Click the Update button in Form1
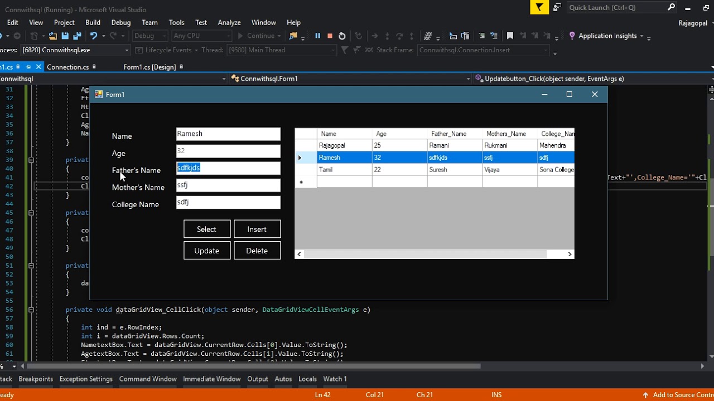 207,251
